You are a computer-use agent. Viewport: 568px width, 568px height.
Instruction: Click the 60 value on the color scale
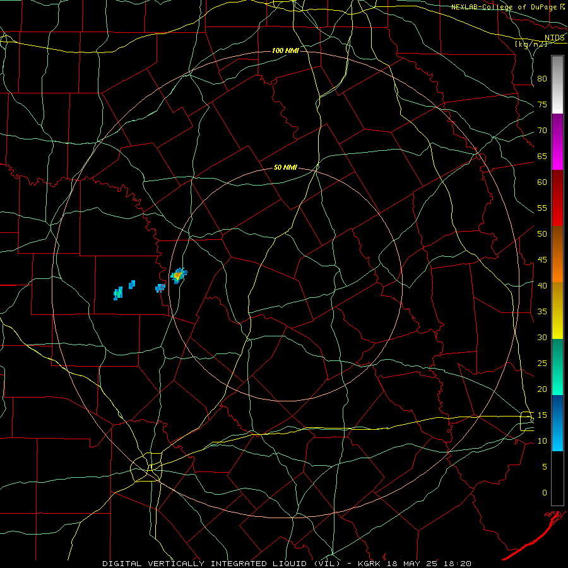coord(542,182)
